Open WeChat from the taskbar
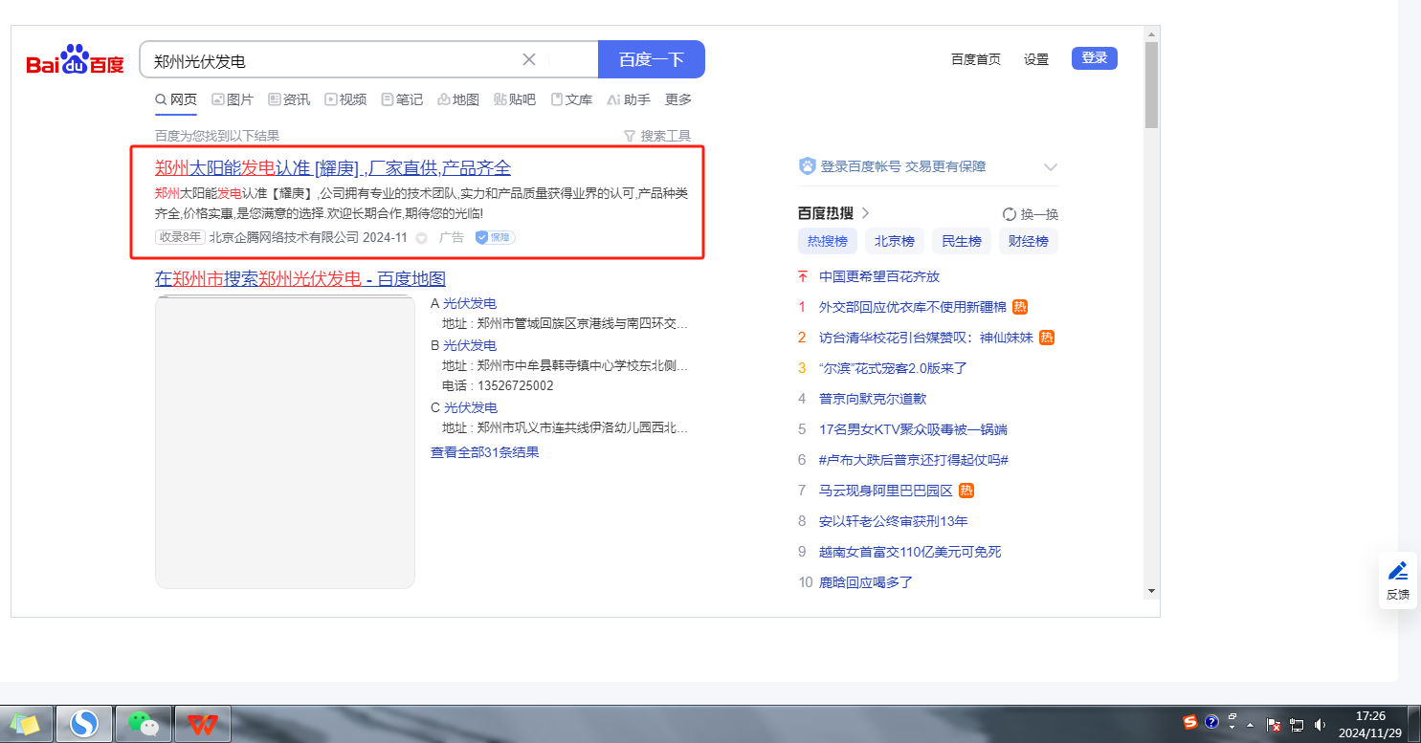This screenshot has width=1421, height=743. [x=144, y=725]
